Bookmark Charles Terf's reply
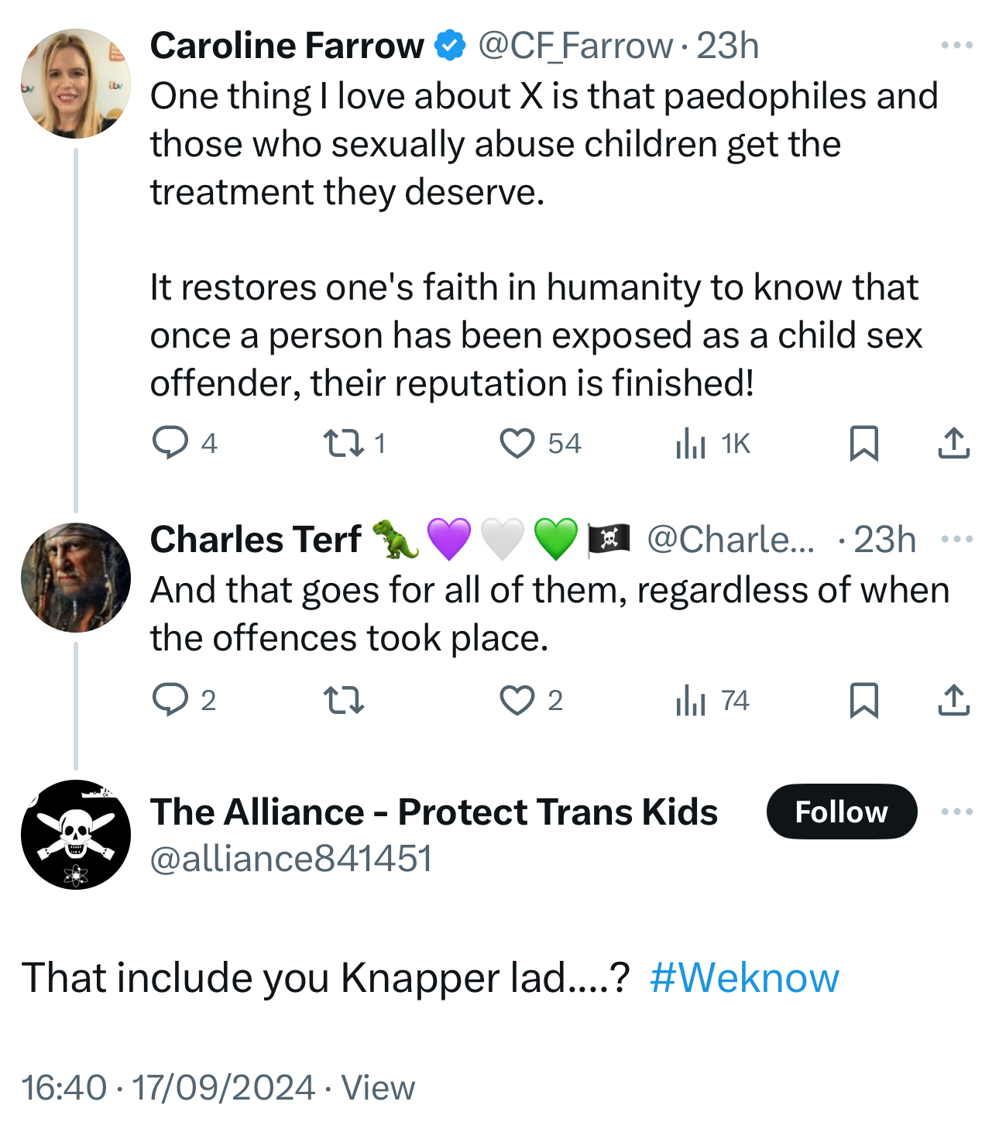 pos(863,700)
